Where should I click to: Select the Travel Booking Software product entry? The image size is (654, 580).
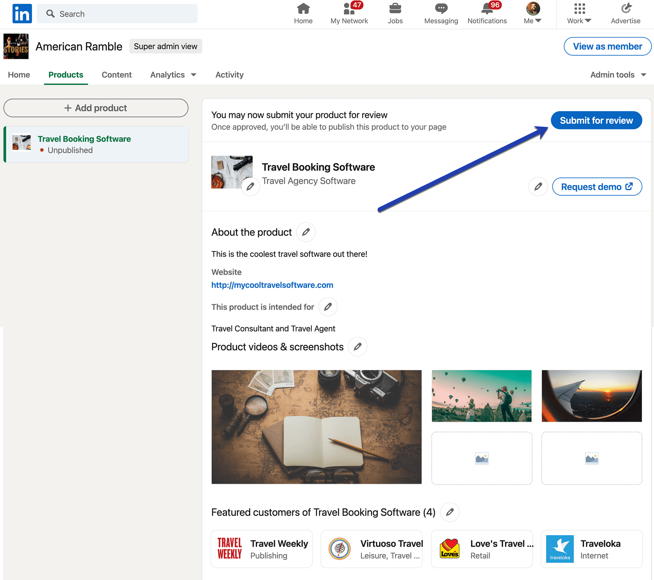(96, 144)
